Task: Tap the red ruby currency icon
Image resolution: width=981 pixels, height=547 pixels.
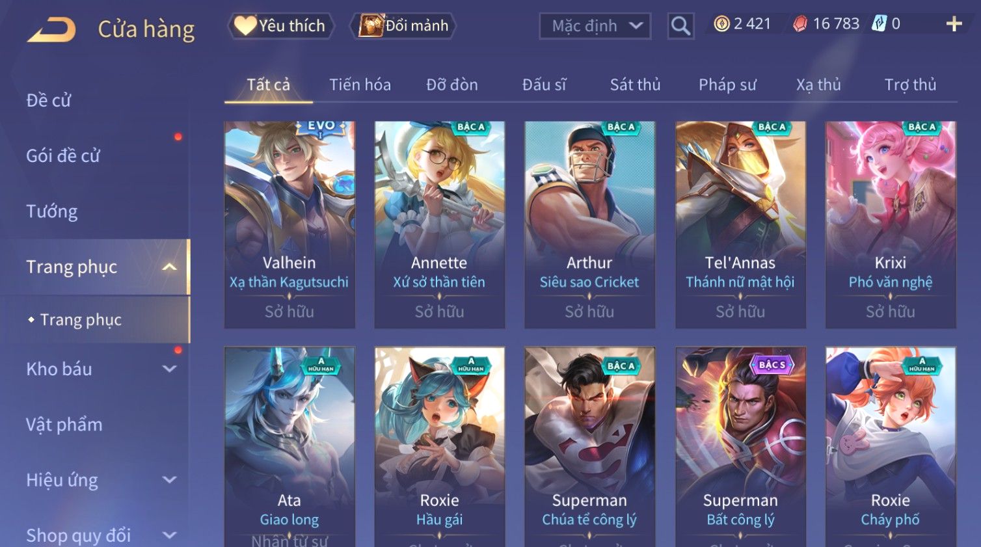Action: click(800, 24)
